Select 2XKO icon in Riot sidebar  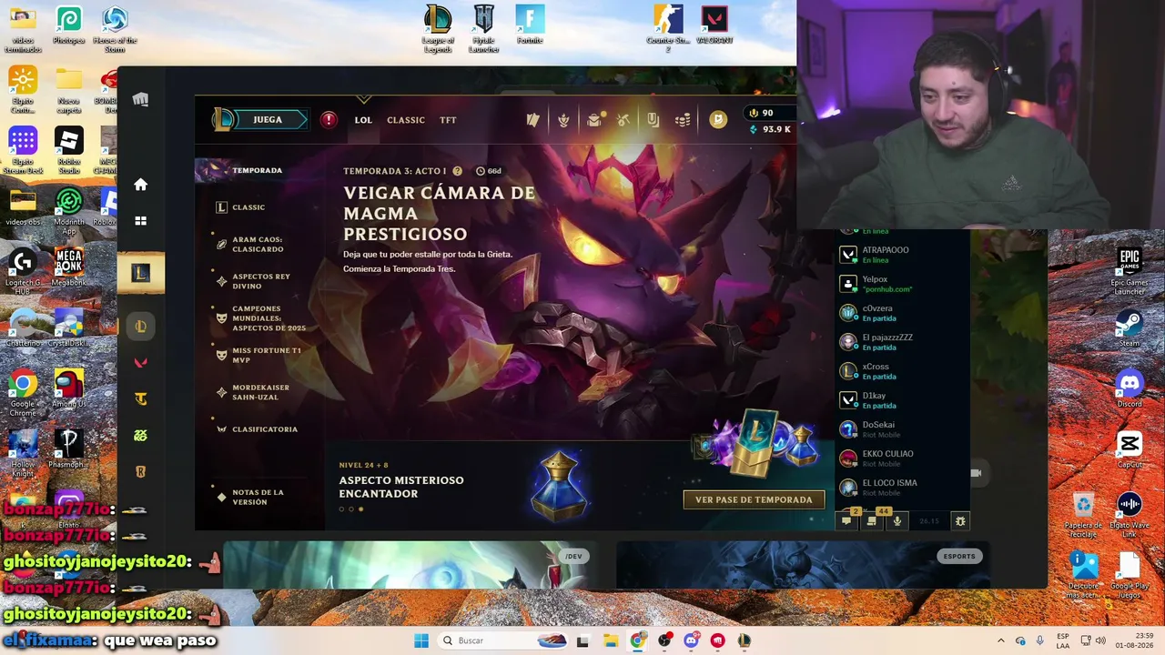(140, 436)
